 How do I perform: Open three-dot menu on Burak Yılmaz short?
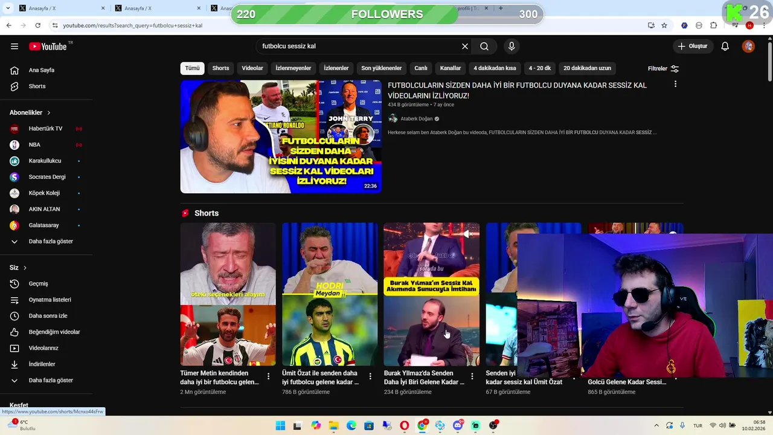click(x=472, y=376)
